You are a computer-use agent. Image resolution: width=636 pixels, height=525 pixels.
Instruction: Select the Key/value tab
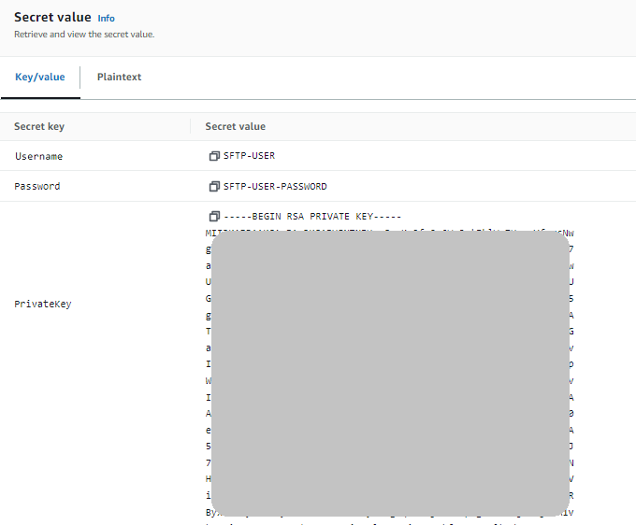point(39,77)
